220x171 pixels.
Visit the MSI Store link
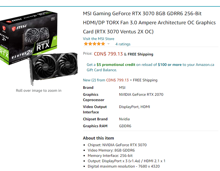(98, 39)
